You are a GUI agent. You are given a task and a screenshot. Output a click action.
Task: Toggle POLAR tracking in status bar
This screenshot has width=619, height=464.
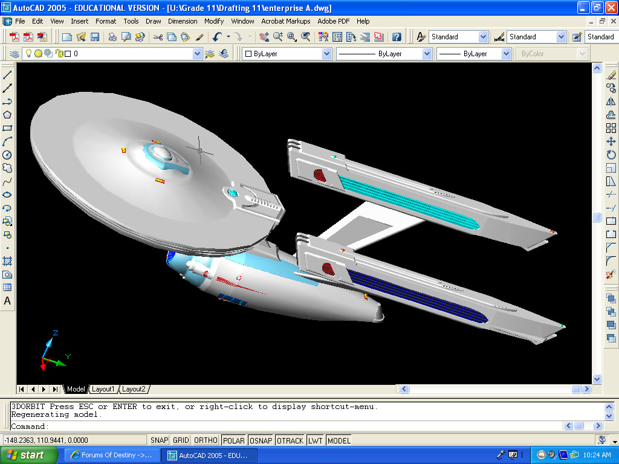point(234,440)
